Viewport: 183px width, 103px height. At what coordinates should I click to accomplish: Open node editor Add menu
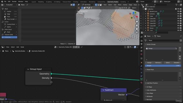pyautogui.click(x=18, y=47)
